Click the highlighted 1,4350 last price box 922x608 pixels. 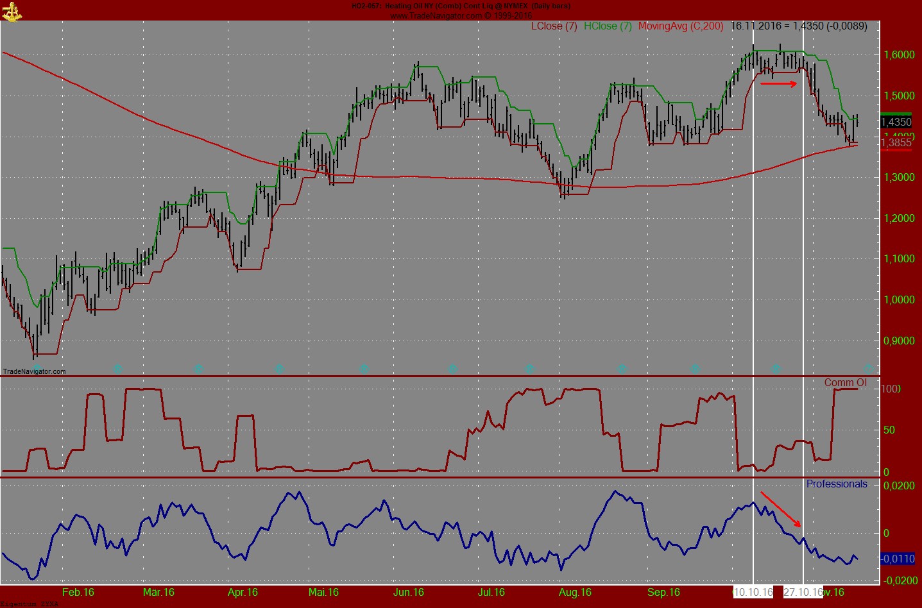[898, 121]
